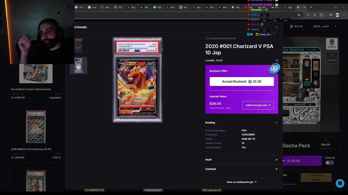
Task: Close the active browser tab
Action: (304, 7)
